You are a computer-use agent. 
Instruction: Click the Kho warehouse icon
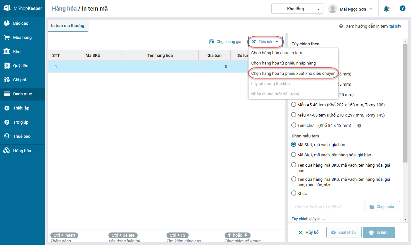click(7, 51)
